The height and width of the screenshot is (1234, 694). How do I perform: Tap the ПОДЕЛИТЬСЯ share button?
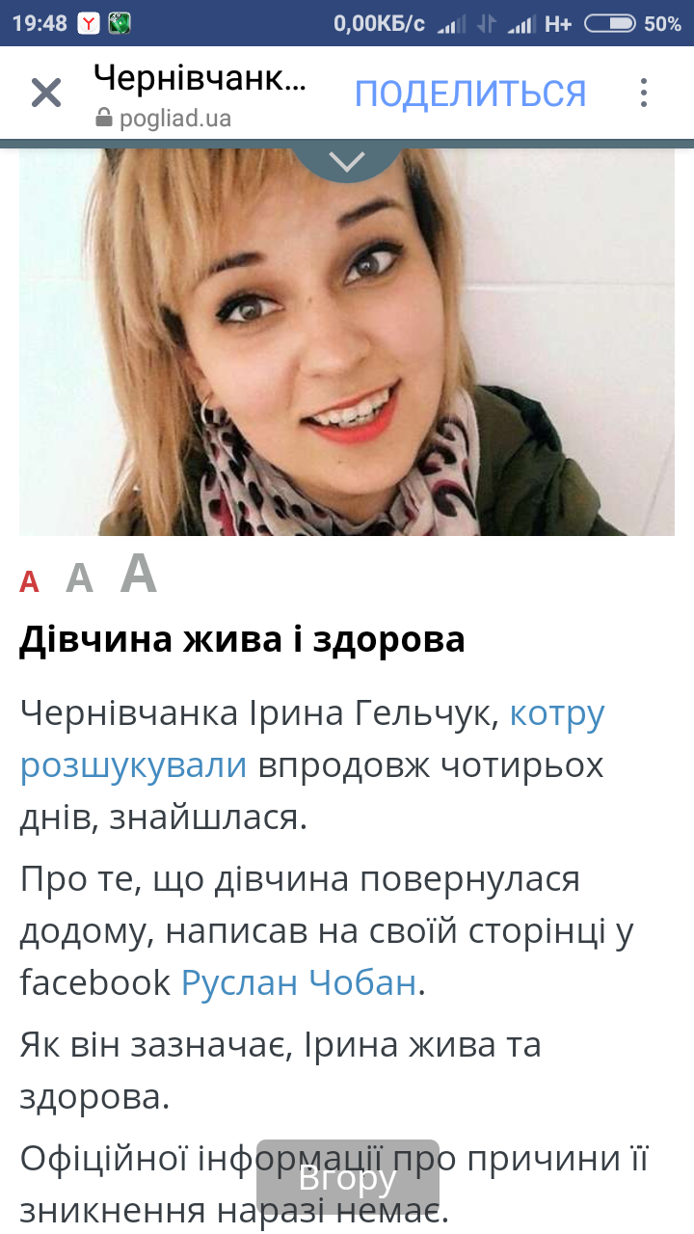point(470,94)
